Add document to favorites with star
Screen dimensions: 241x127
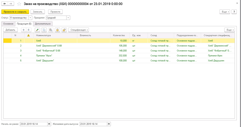pyautogui.click(x=19, y=4)
